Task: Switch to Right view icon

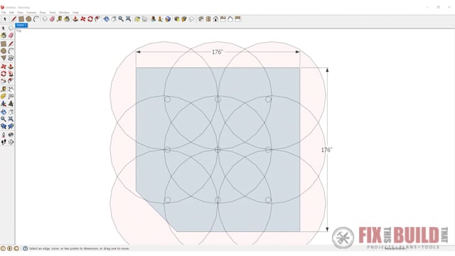Action: coord(223,19)
